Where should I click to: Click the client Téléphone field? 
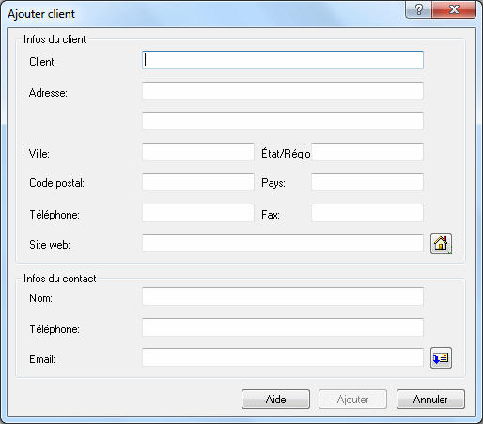(198, 213)
